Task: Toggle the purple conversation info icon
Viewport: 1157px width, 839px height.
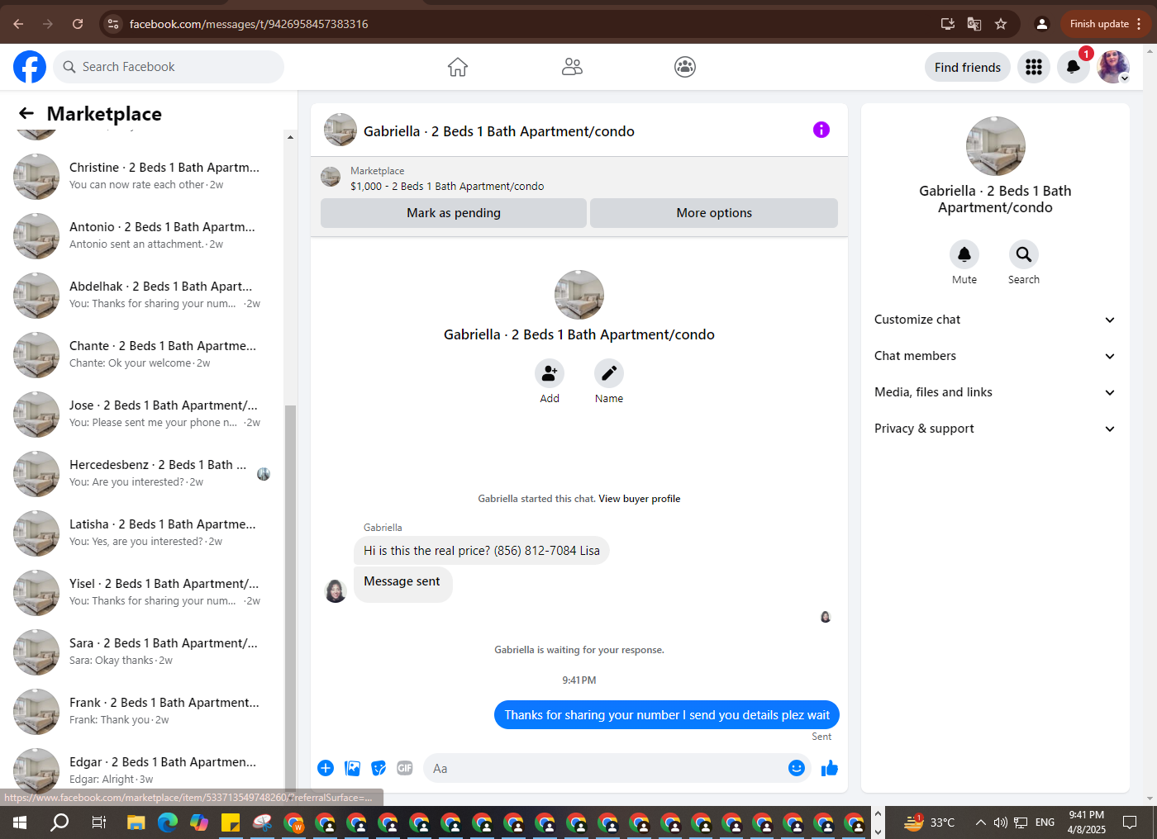Action: pos(821,130)
